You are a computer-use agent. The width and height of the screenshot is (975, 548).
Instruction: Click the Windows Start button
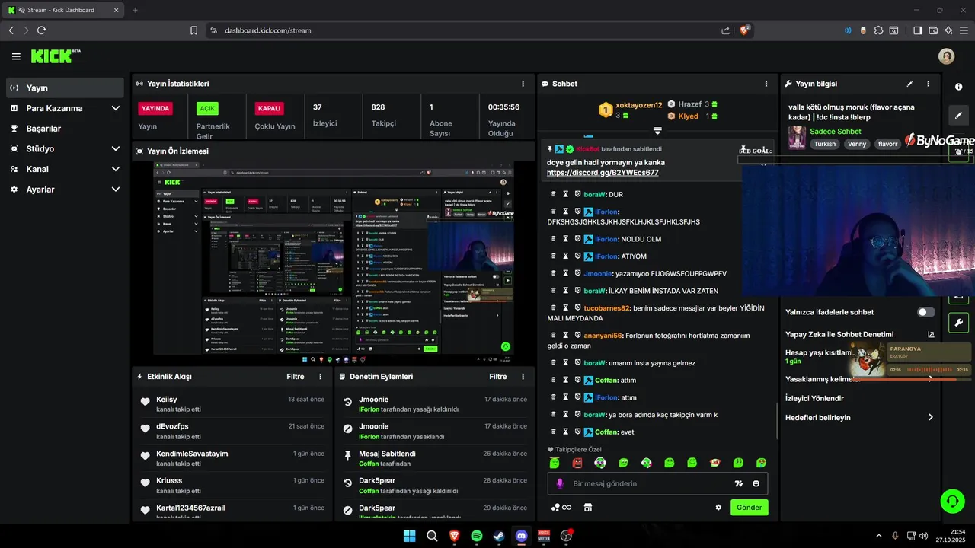coord(410,536)
